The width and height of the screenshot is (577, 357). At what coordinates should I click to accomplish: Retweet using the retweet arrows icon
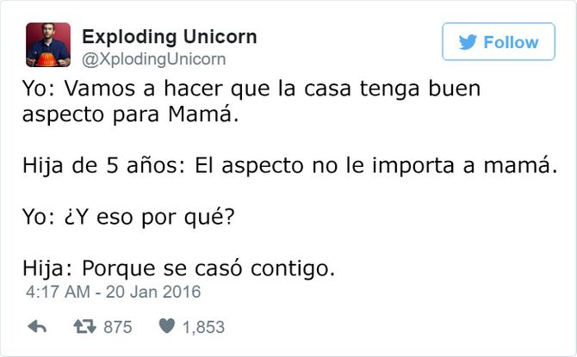click(84, 327)
